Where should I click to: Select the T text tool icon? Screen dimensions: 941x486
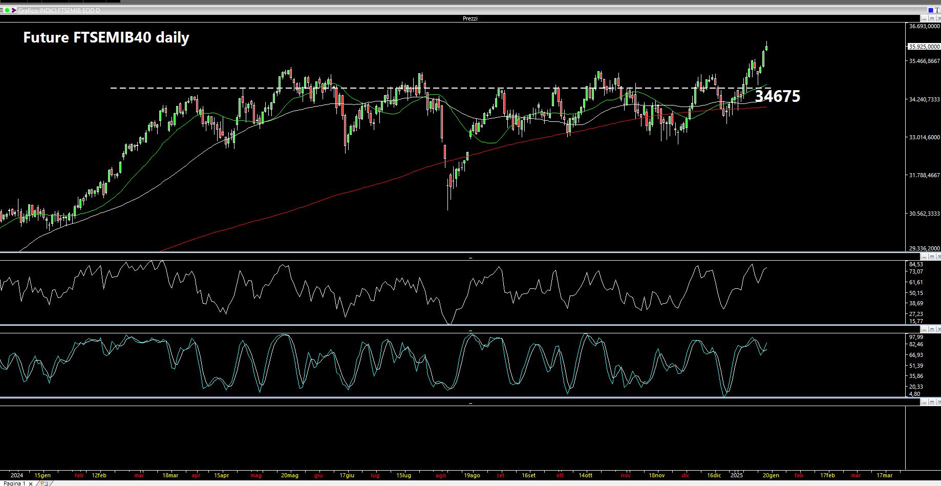pyautogui.click(x=937, y=10)
